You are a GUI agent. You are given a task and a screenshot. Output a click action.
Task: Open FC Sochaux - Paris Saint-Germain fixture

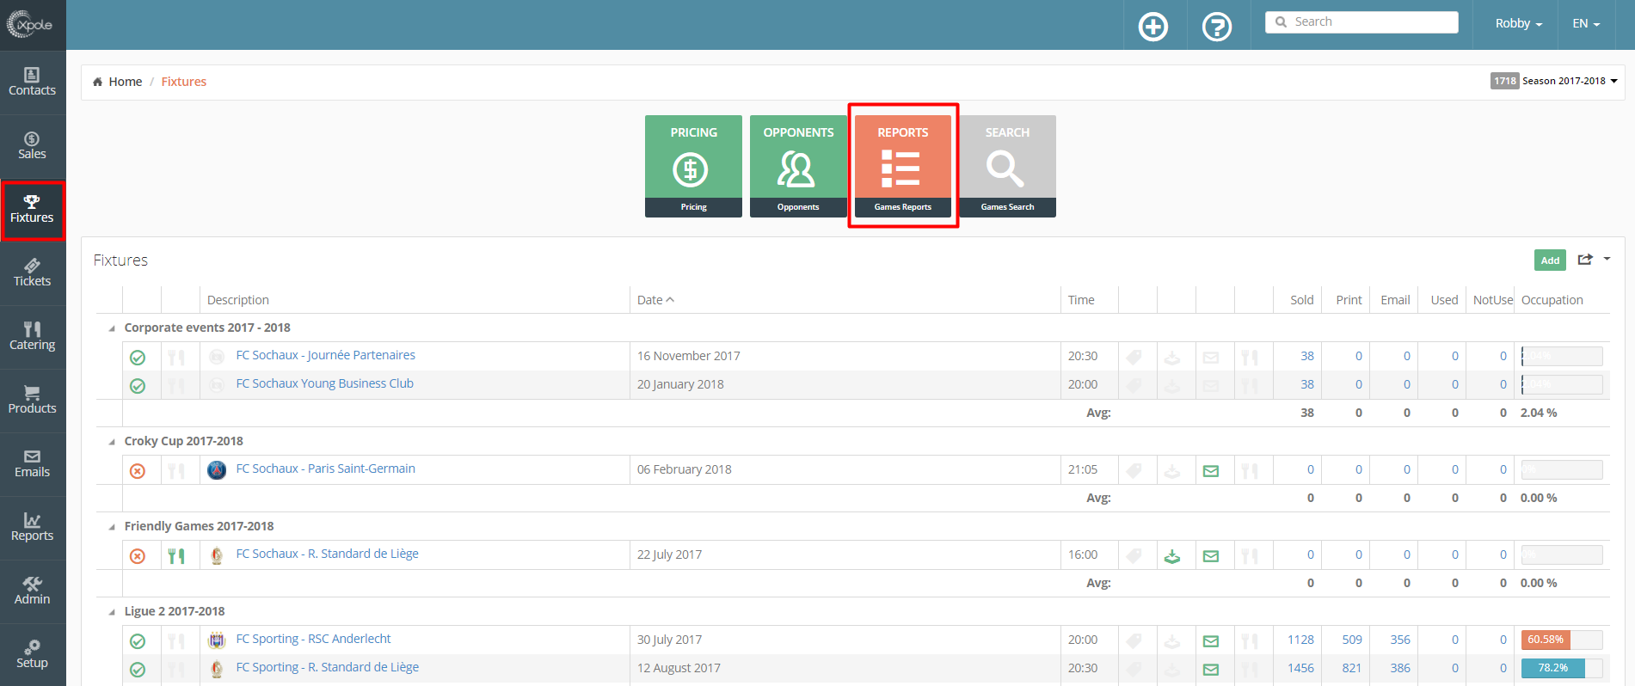pos(325,469)
